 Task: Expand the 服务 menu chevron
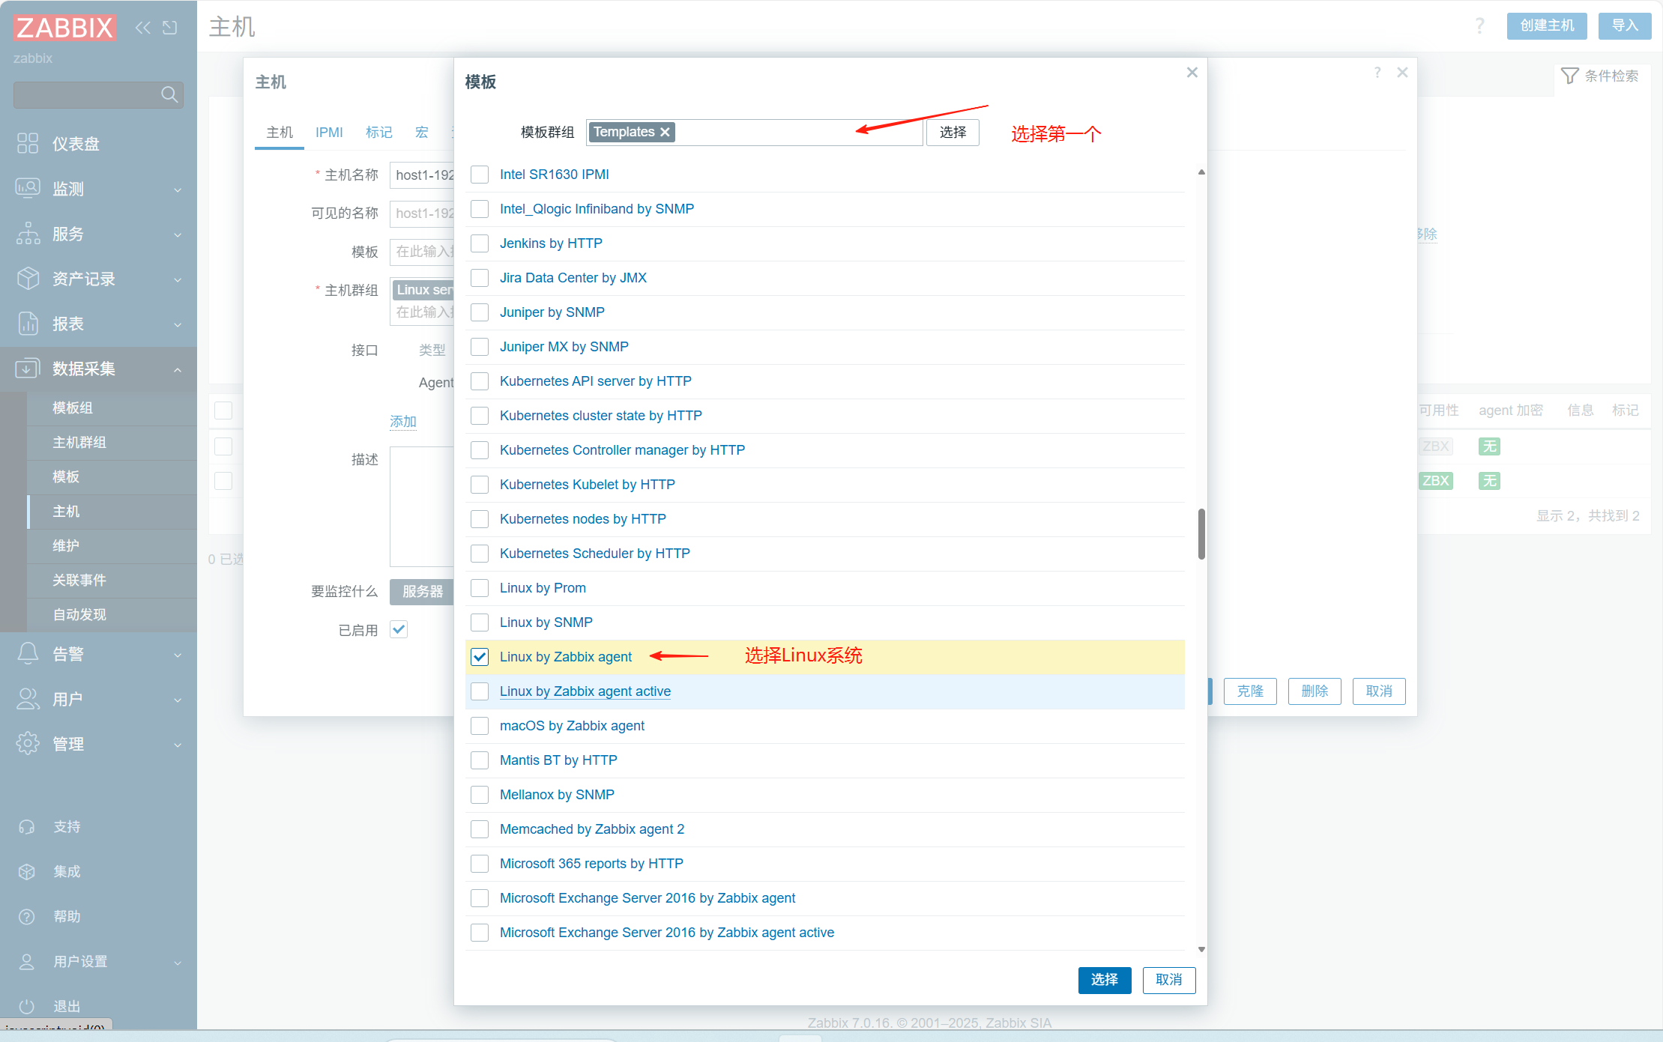(x=178, y=234)
